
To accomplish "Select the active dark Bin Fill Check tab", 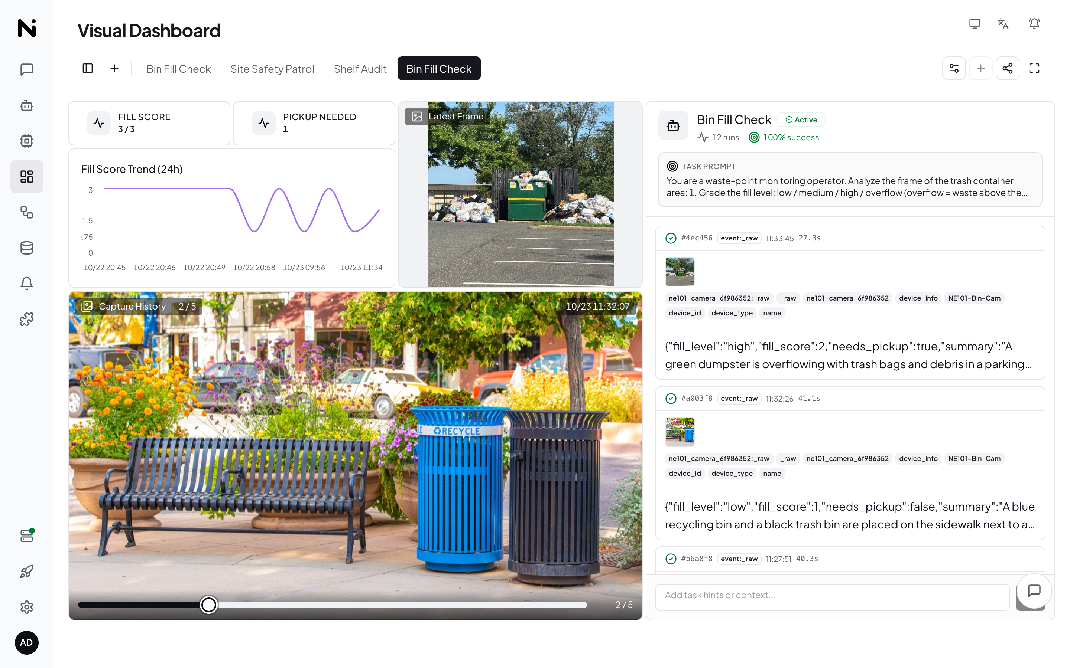I will 439,69.
